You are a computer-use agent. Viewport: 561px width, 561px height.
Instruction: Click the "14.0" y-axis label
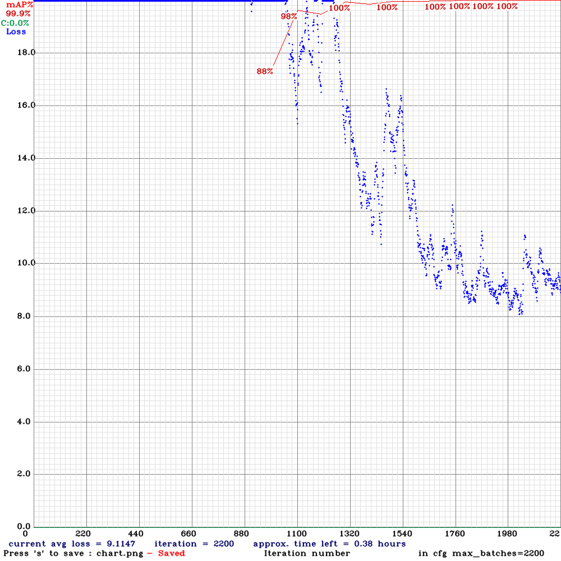[x=26, y=158]
